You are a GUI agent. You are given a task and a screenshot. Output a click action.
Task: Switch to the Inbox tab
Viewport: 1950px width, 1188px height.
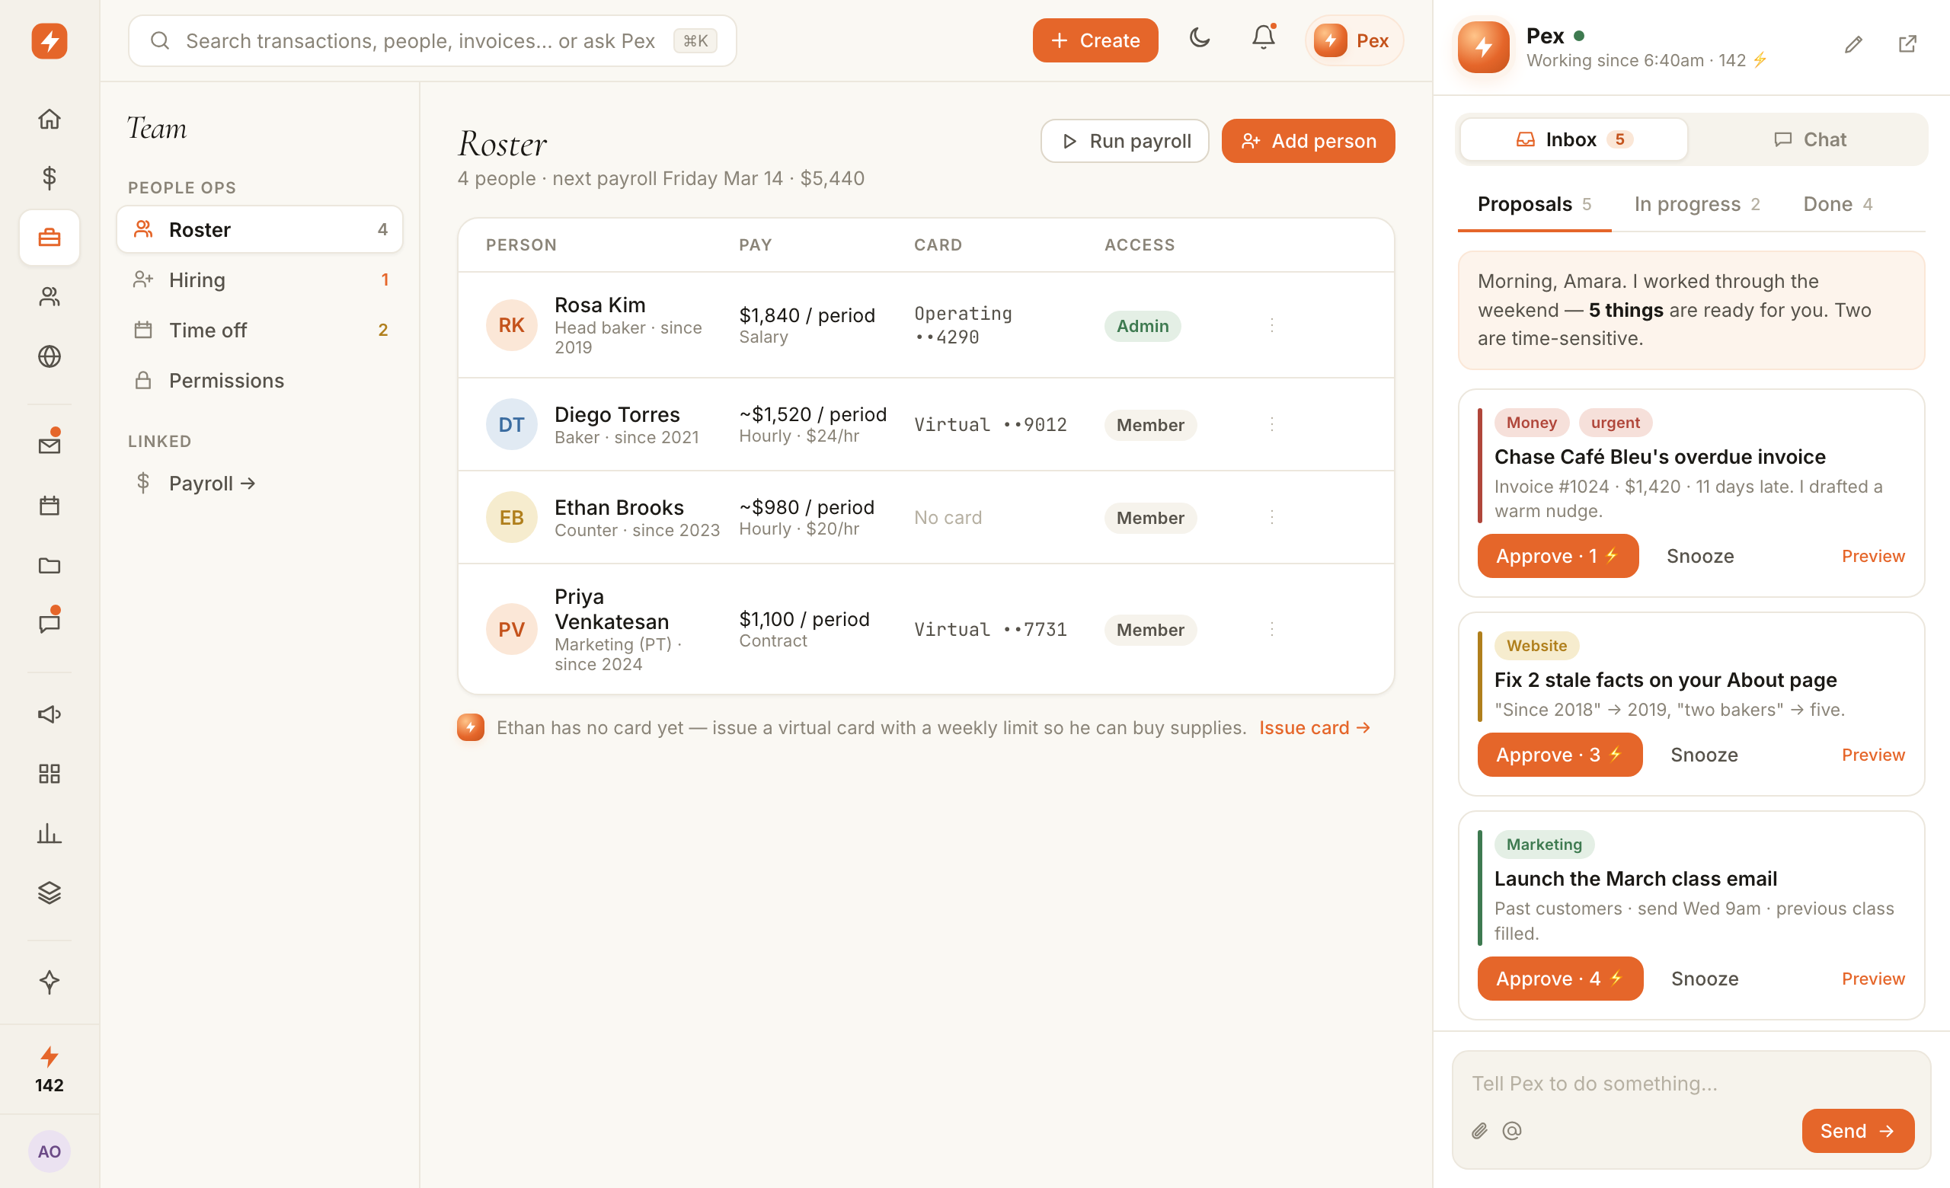click(x=1573, y=139)
